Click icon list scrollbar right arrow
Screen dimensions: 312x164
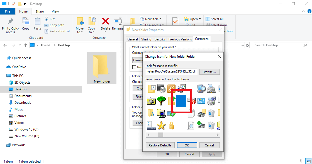click(x=218, y=135)
